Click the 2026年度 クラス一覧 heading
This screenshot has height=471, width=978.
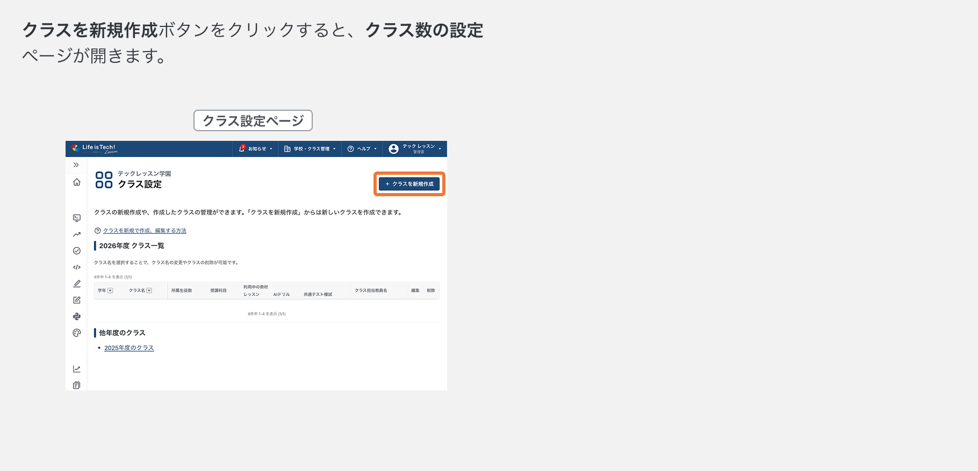click(132, 246)
